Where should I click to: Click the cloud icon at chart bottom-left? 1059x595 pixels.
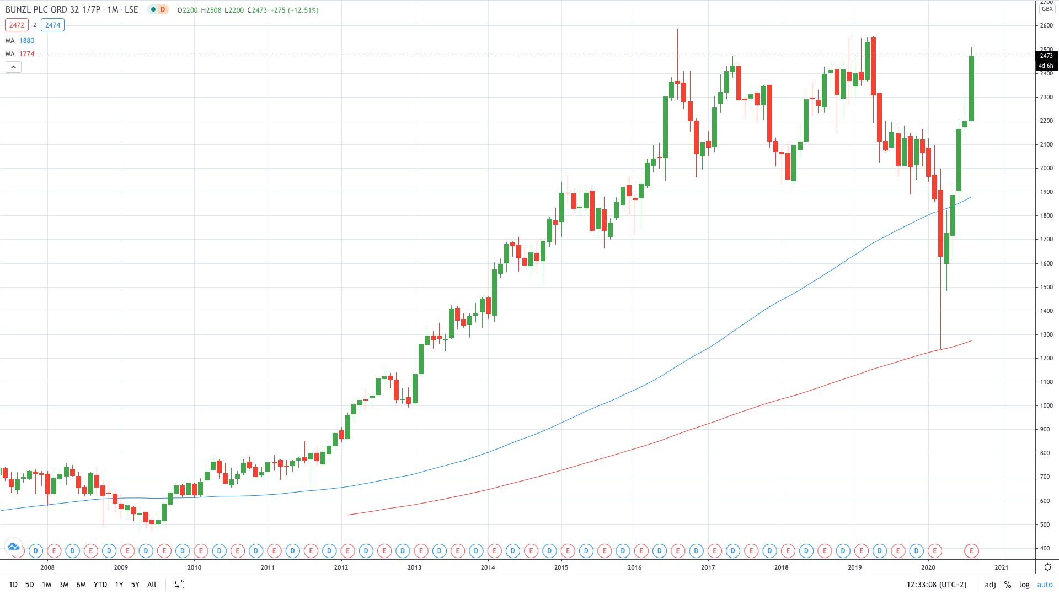13,547
